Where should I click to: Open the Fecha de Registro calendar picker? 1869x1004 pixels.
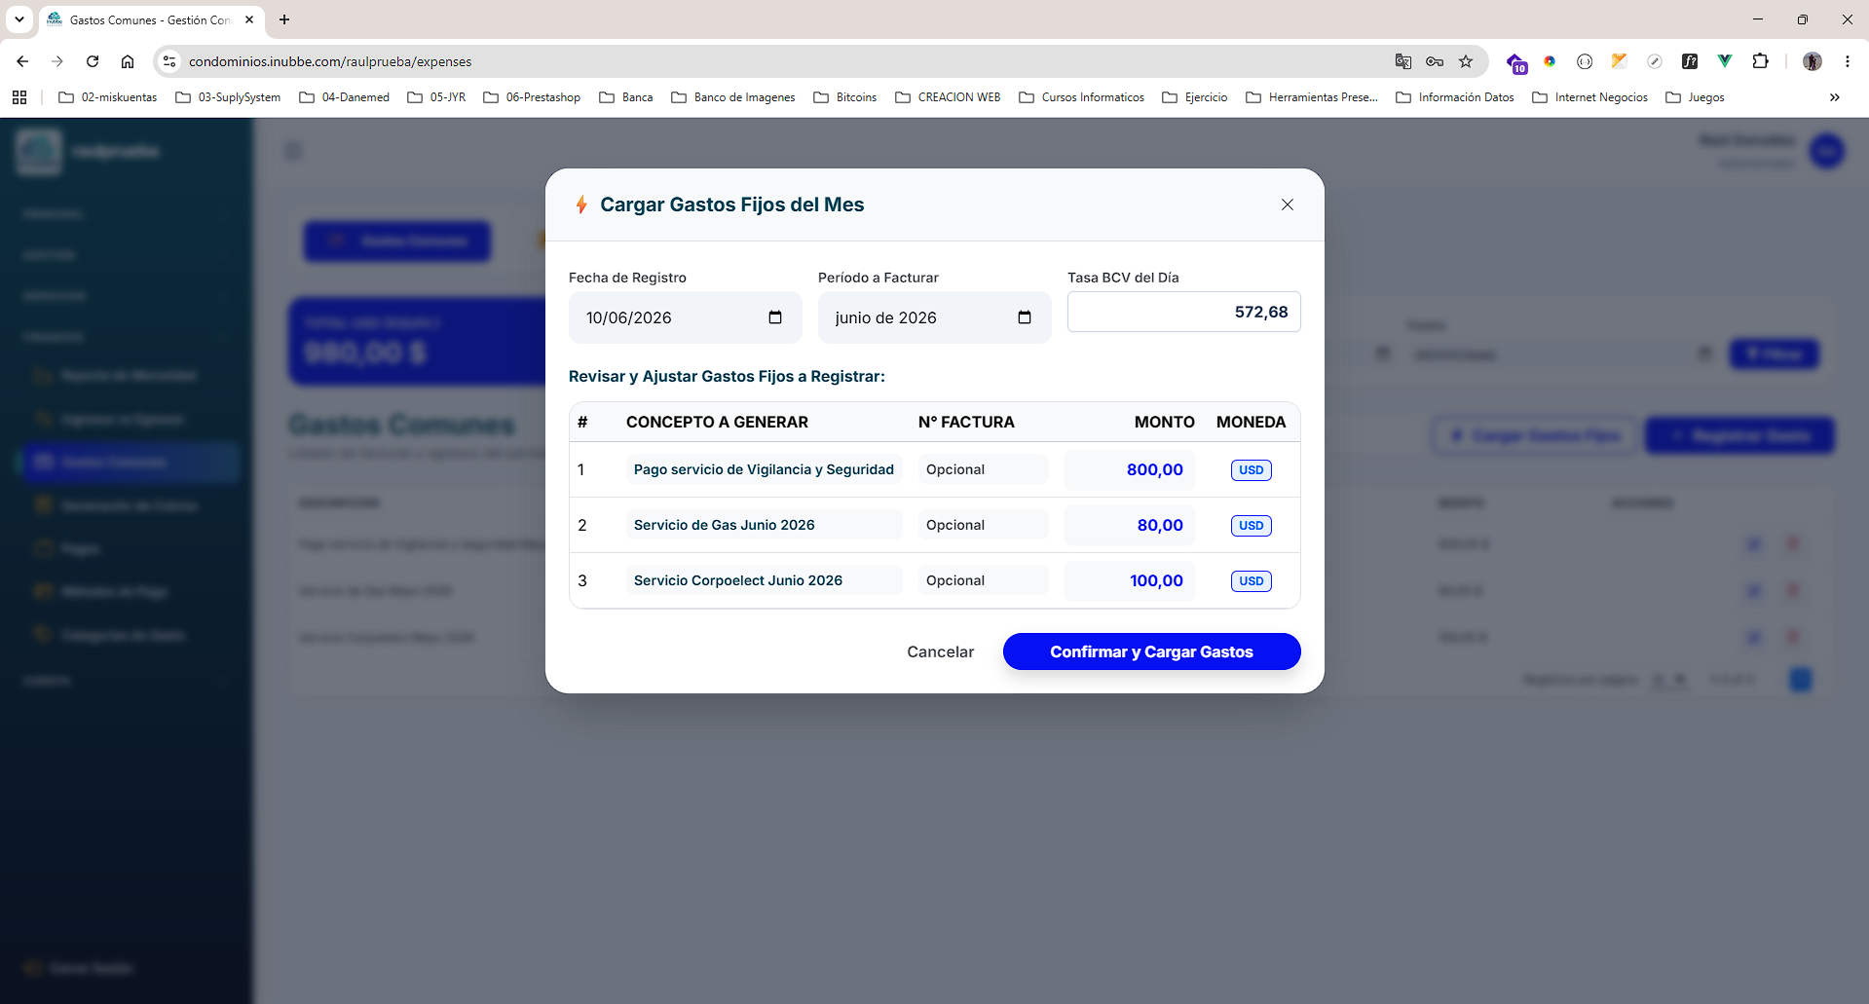(775, 317)
